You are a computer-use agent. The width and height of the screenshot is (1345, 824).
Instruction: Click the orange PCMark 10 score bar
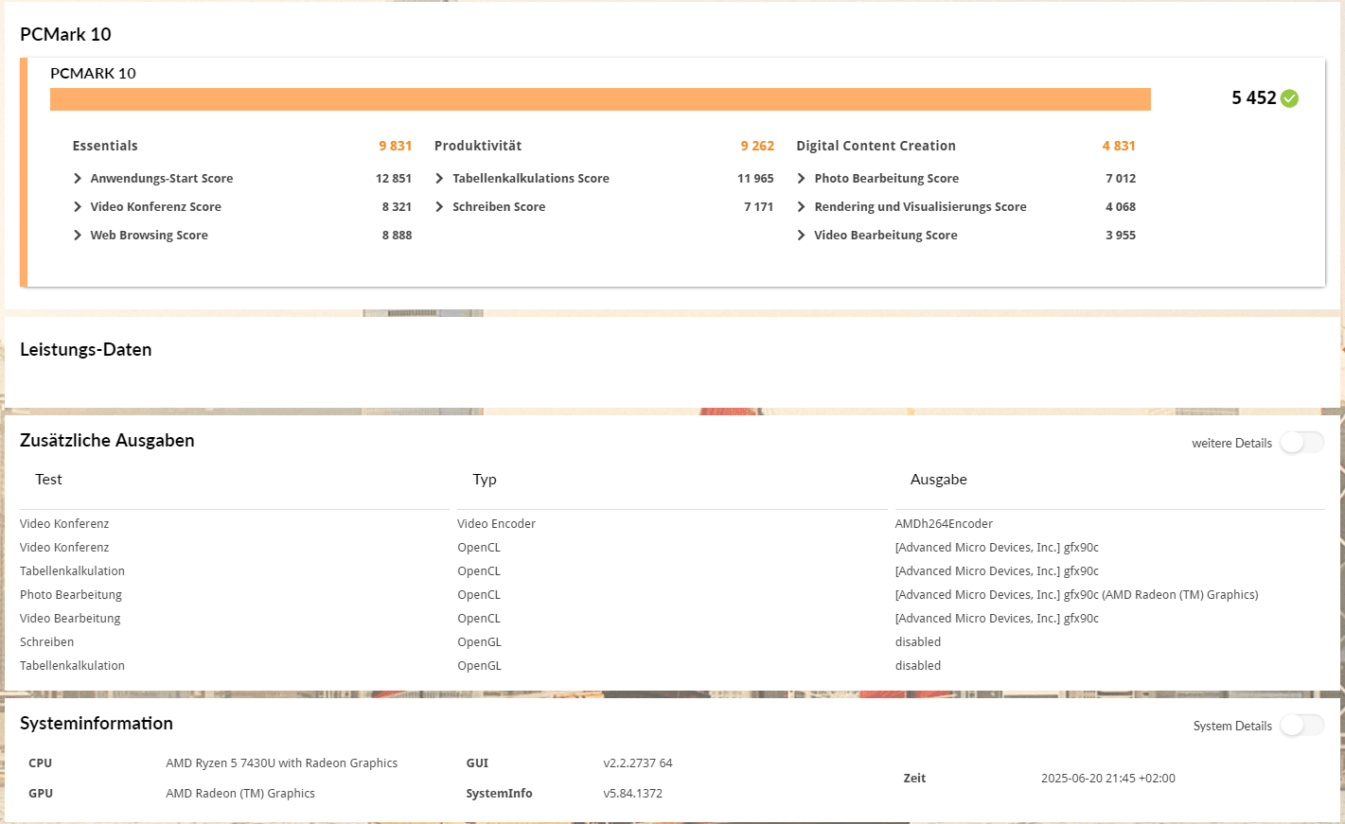pyautogui.click(x=600, y=99)
